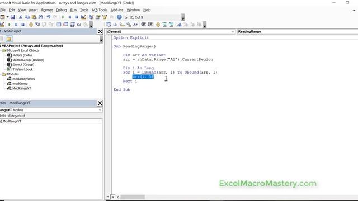Click the 'Next i' code line

pyautogui.click(x=130, y=81)
